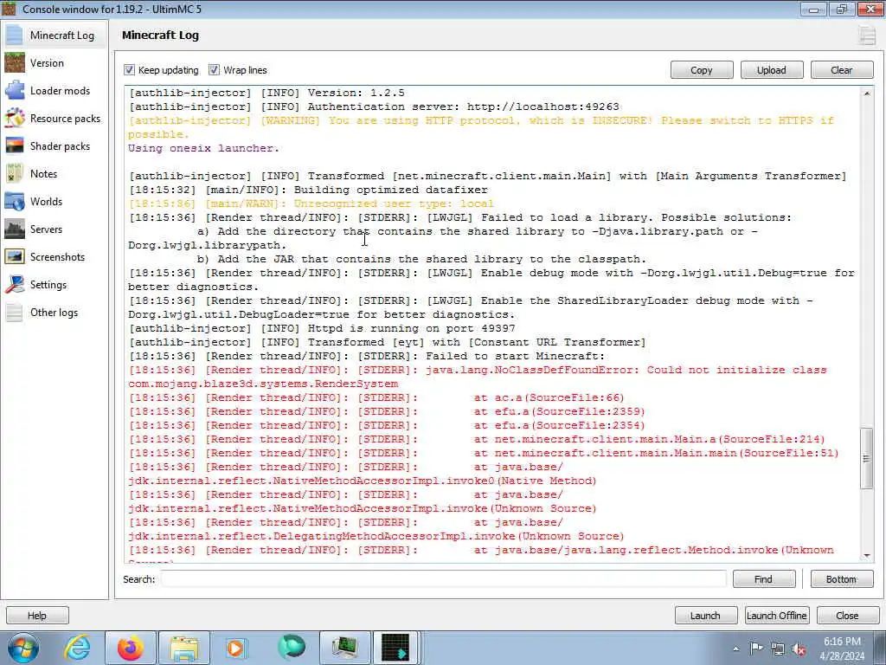This screenshot has width=886, height=665.
Task: Click the green round taskbar application icon
Action: coord(291,648)
